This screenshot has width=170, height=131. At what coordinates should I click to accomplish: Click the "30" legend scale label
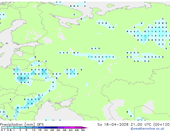pos(58,130)
